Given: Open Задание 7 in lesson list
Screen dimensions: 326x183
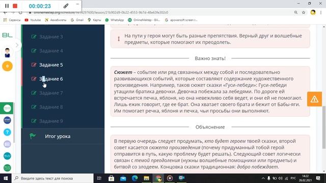Looking at the screenshot, I should 51,93.
